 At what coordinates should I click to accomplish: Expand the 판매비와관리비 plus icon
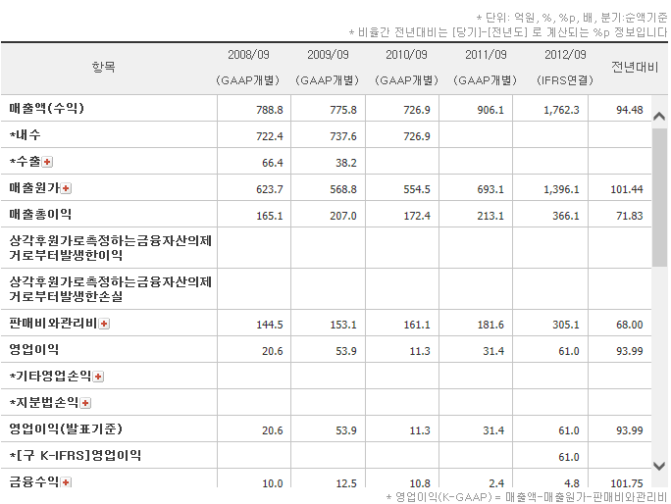pyautogui.click(x=104, y=324)
